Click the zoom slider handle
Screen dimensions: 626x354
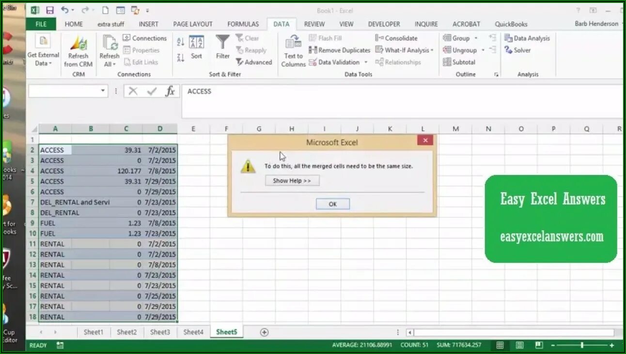coord(582,345)
